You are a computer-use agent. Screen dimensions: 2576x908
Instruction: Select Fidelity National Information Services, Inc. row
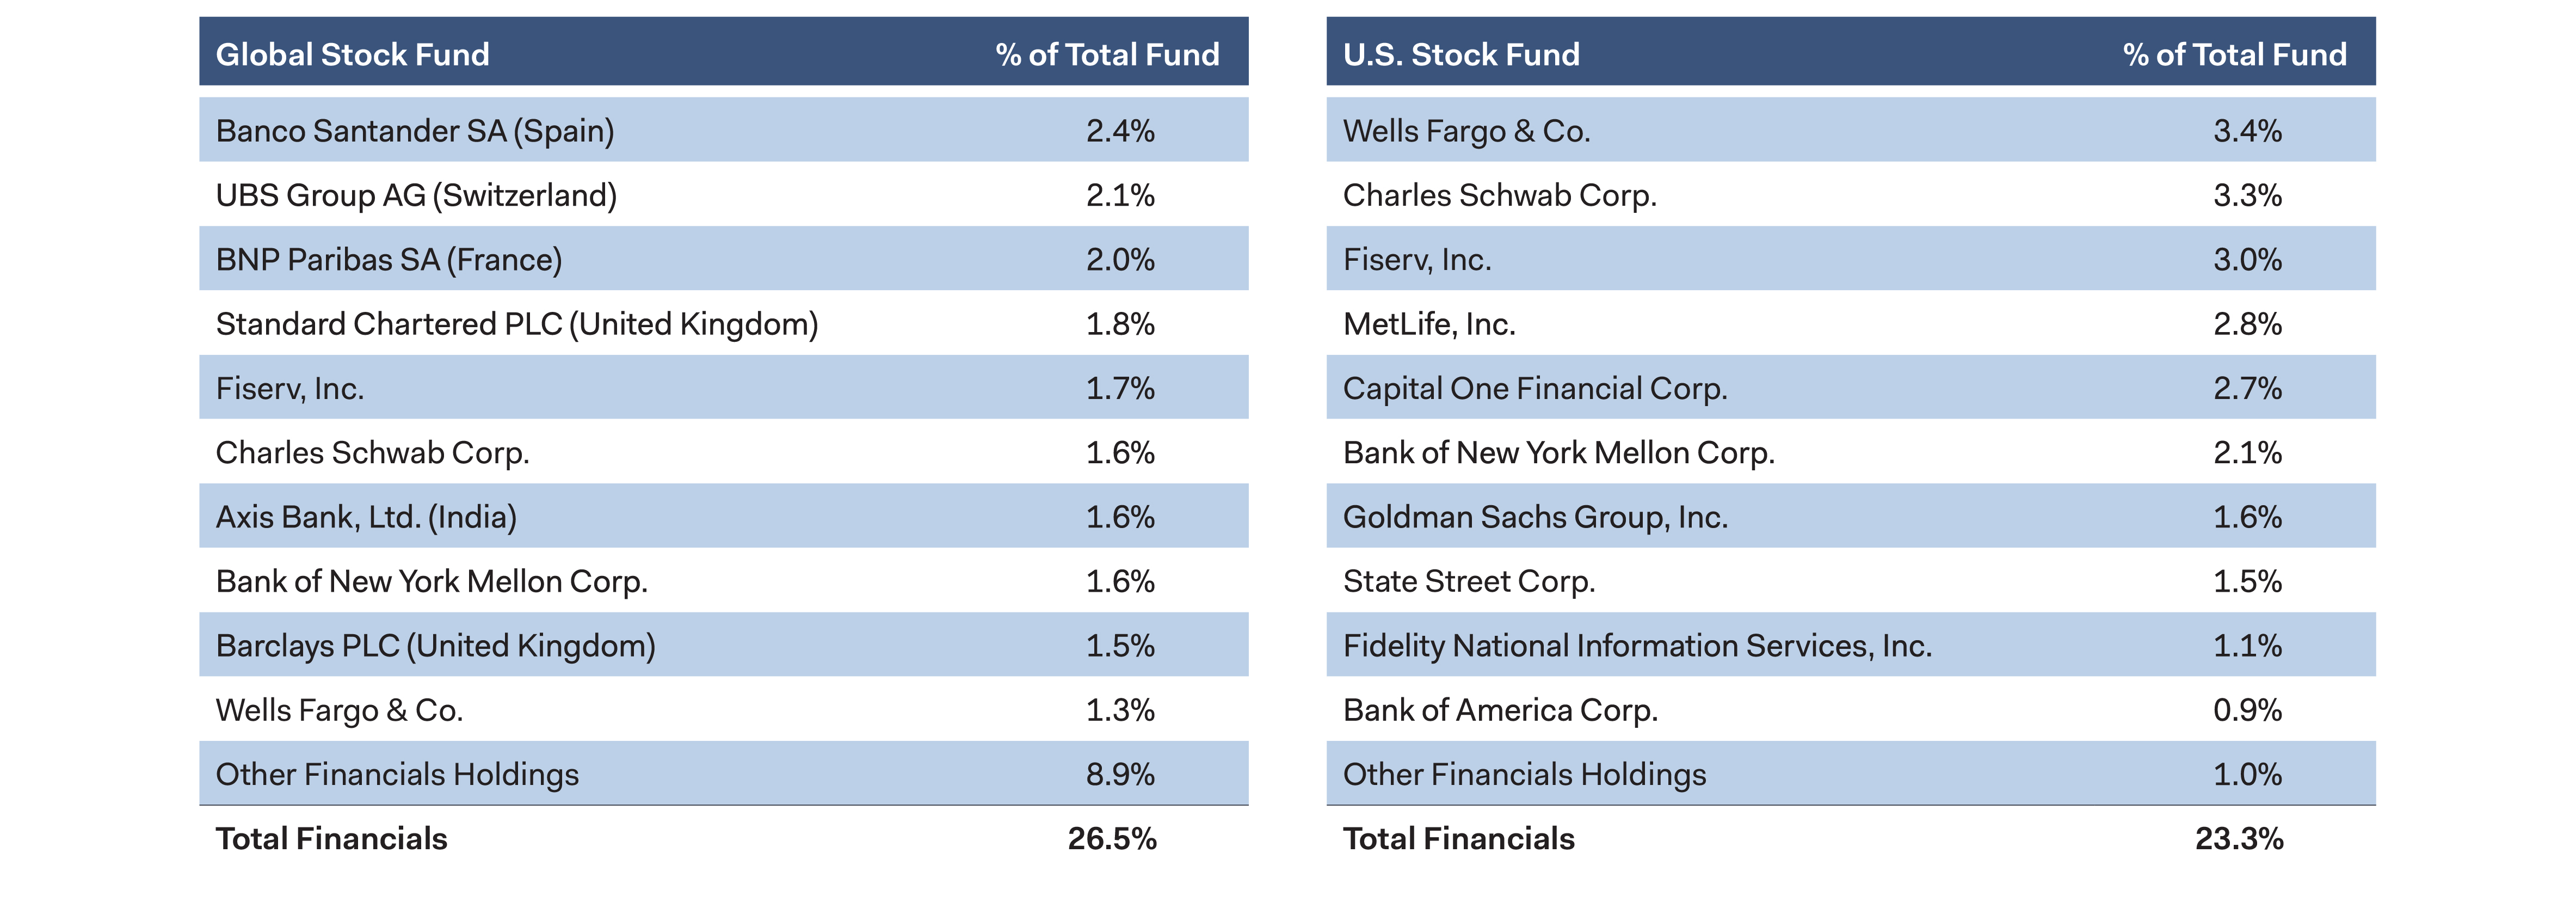click(1636, 646)
